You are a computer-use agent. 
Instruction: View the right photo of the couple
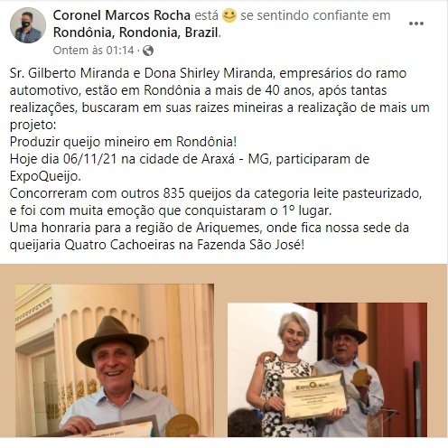[x=327, y=369]
